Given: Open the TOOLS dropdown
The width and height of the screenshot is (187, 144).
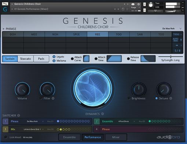Looking at the screenshot, I should pyautogui.click(x=177, y=34).
